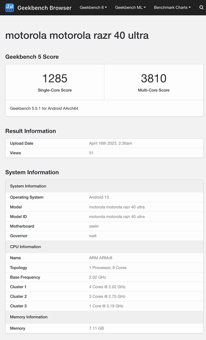Click the Result Information heading
Image resolution: width=206 pixels, height=340 pixels.
pos(31,131)
